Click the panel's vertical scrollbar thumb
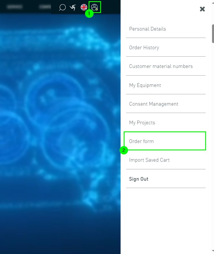Screen dimensions: 214x254 point(213,34)
